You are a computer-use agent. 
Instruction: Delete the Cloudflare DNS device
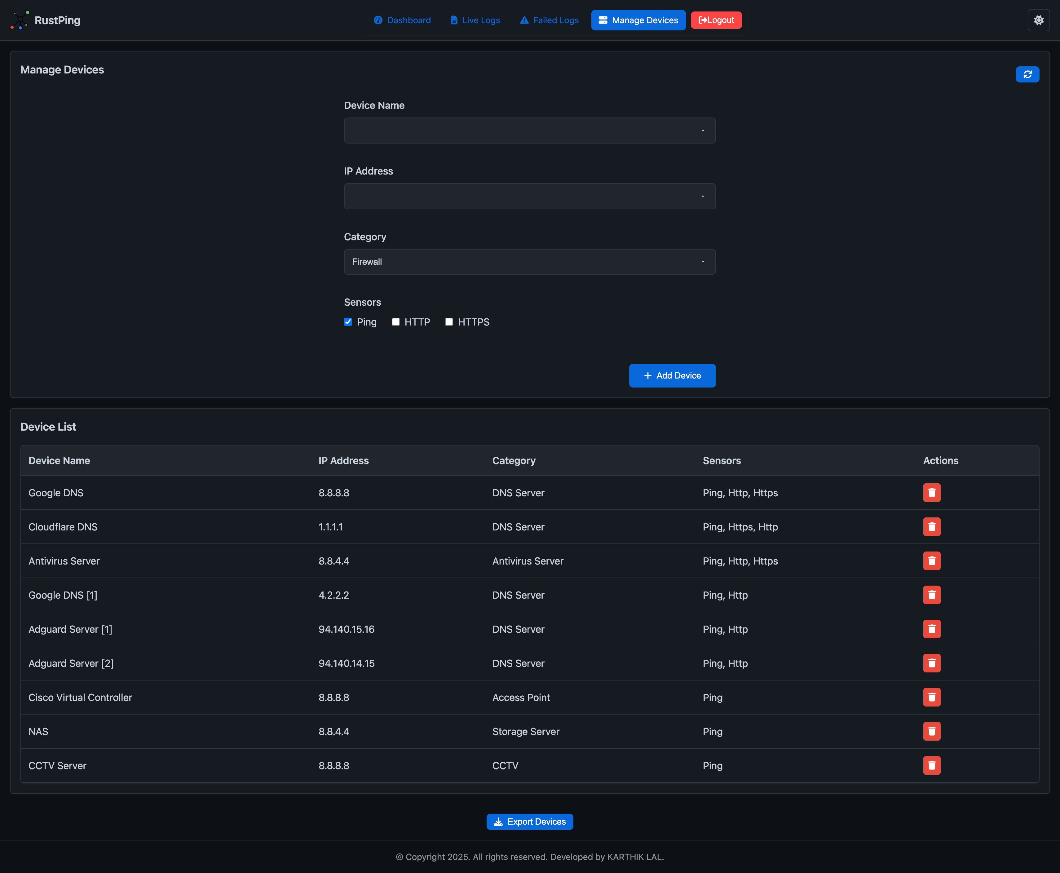[931, 527]
